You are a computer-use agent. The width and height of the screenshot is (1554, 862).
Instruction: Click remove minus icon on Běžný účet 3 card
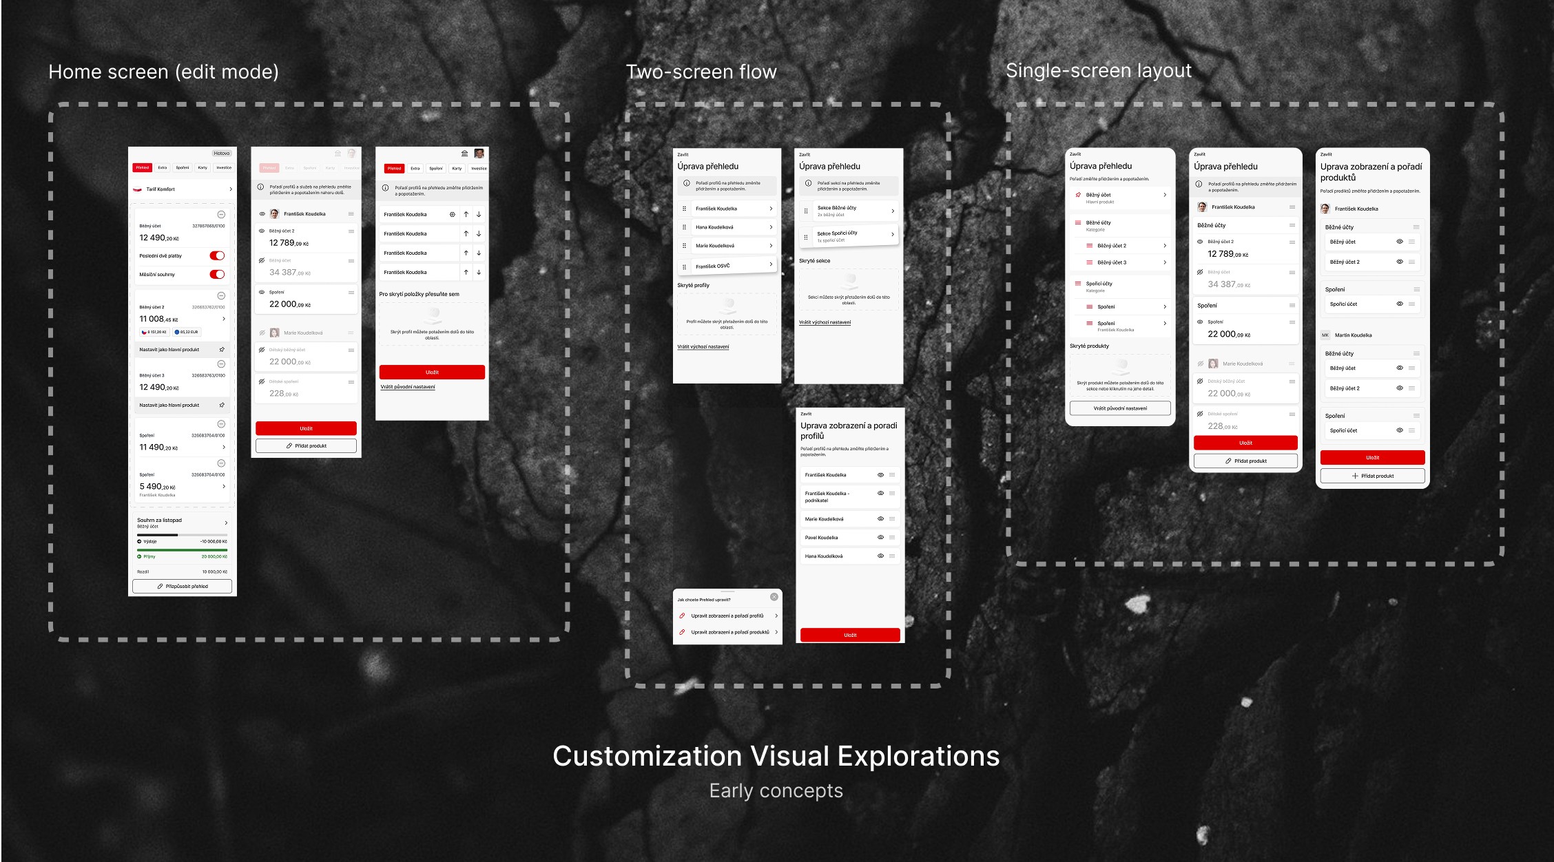[x=221, y=364]
